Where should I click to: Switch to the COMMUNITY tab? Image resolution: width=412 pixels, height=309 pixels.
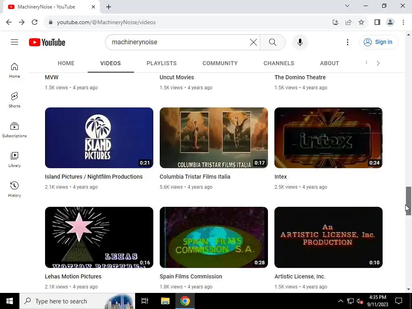(220, 63)
